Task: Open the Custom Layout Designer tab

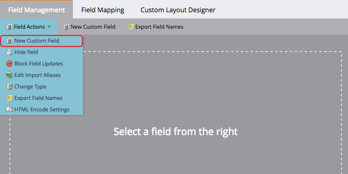Action: click(x=178, y=10)
